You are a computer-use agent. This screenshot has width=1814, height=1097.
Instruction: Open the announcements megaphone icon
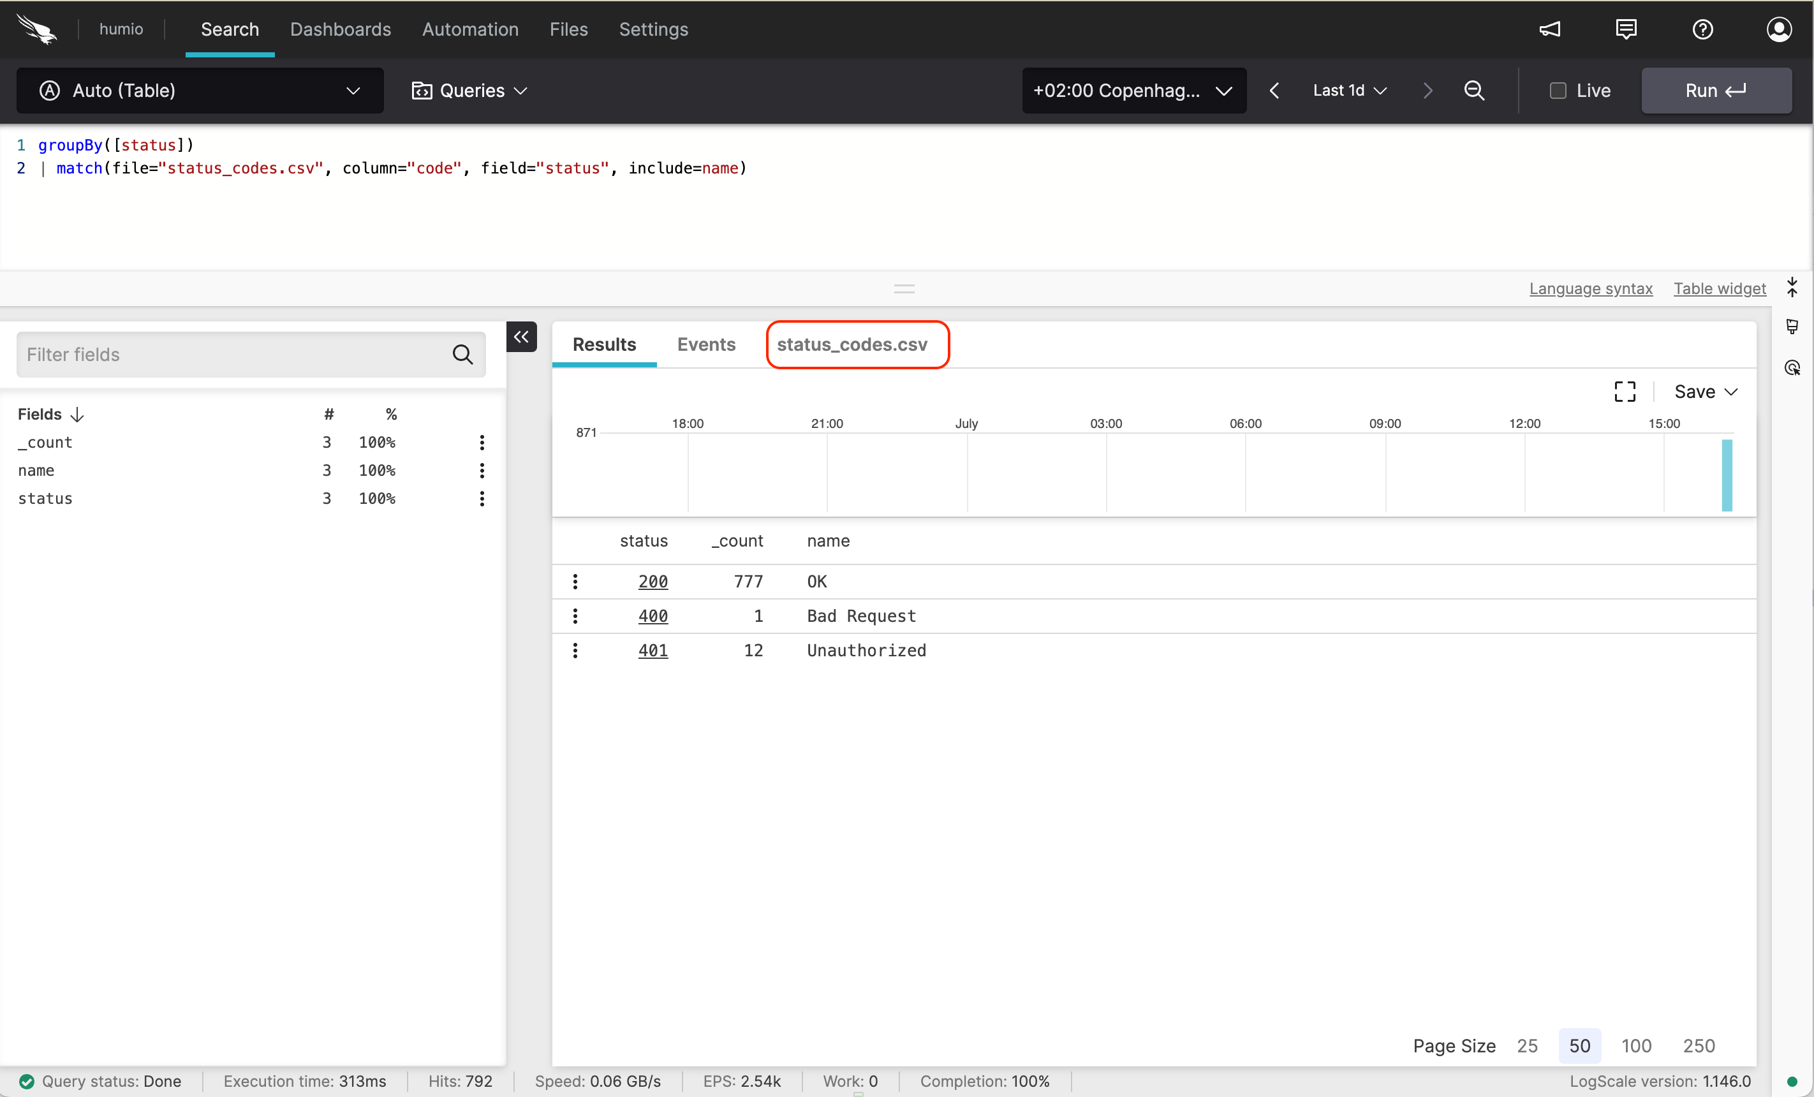pyautogui.click(x=1551, y=29)
